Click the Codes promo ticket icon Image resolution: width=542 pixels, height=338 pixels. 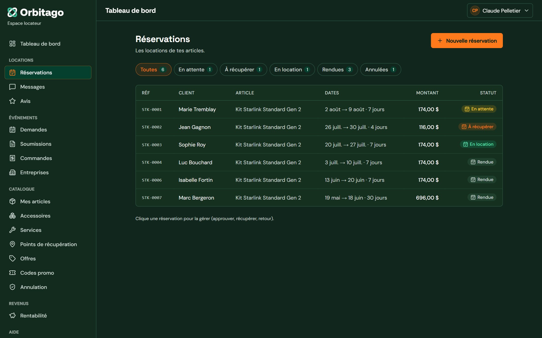(12, 273)
